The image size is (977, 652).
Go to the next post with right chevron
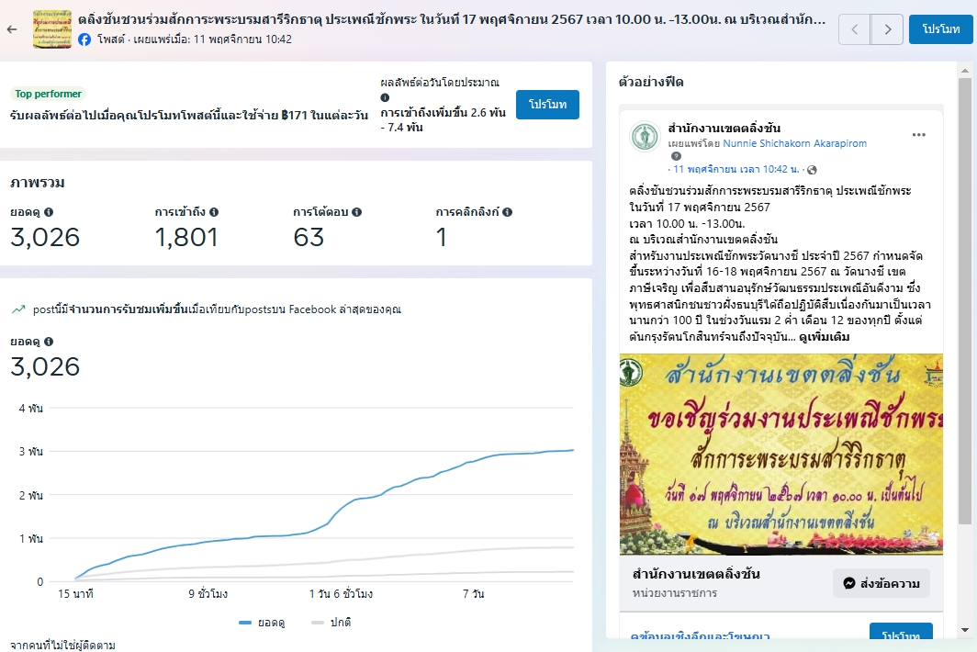coord(887,29)
